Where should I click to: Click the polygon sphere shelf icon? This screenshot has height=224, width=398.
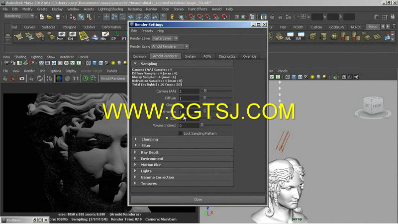pyautogui.click(x=334, y=36)
